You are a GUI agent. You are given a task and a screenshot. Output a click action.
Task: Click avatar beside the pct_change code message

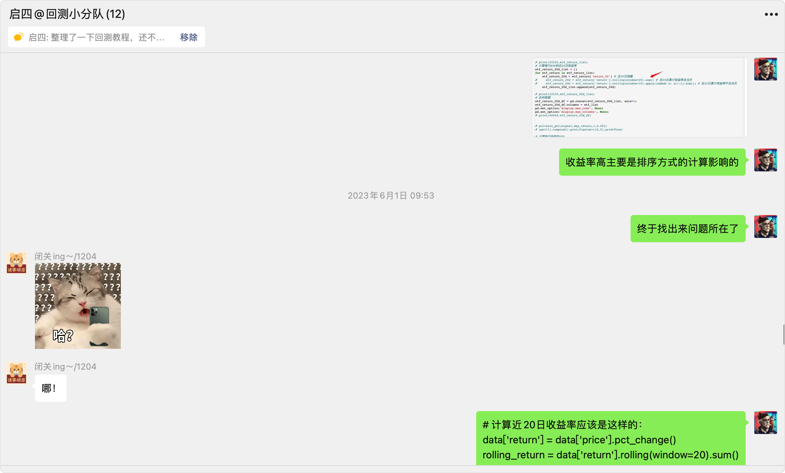765,423
